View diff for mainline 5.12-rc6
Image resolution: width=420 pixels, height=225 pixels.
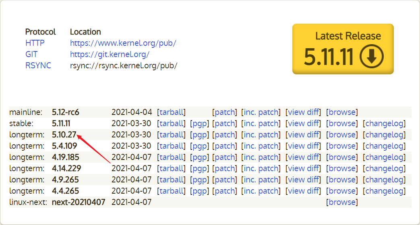303,112
